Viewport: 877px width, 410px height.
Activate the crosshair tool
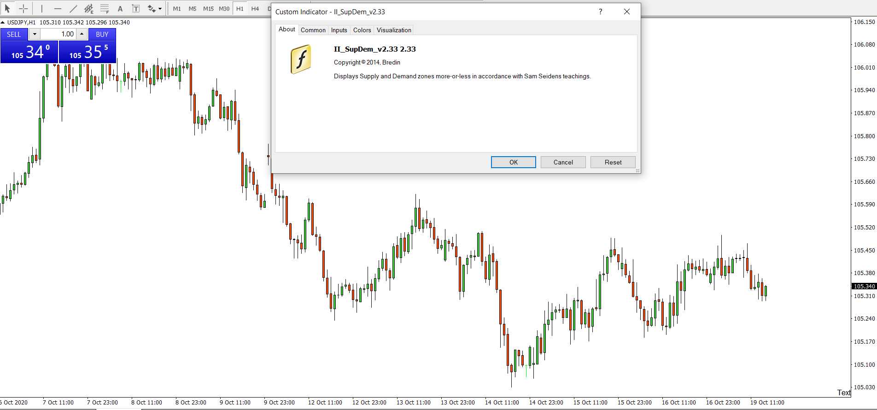(x=23, y=8)
